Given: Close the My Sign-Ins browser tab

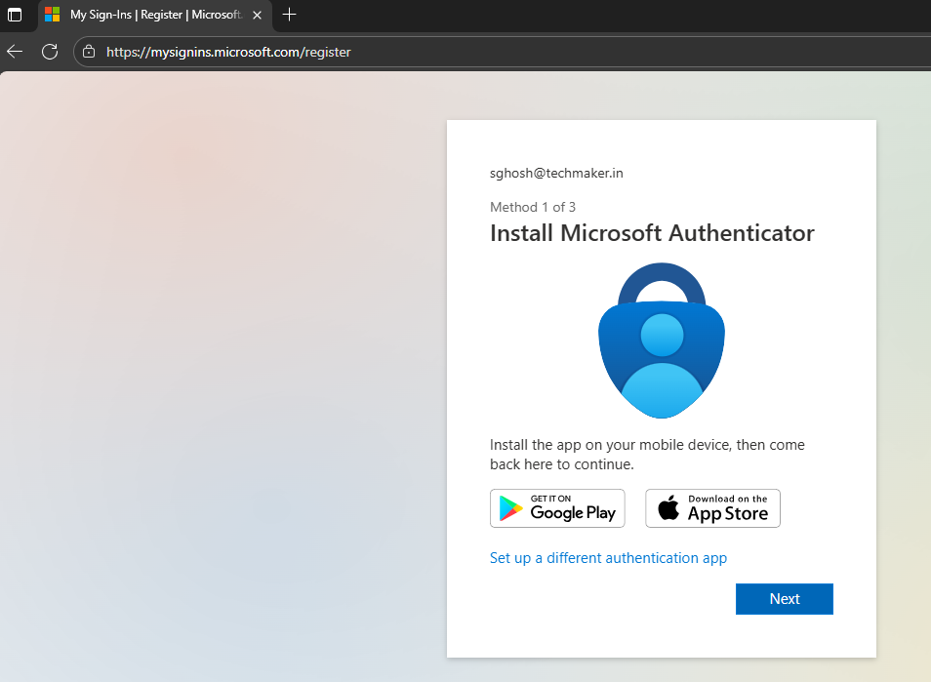Looking at the screenshot, I should pyautogui.click(x=258, y=15).
